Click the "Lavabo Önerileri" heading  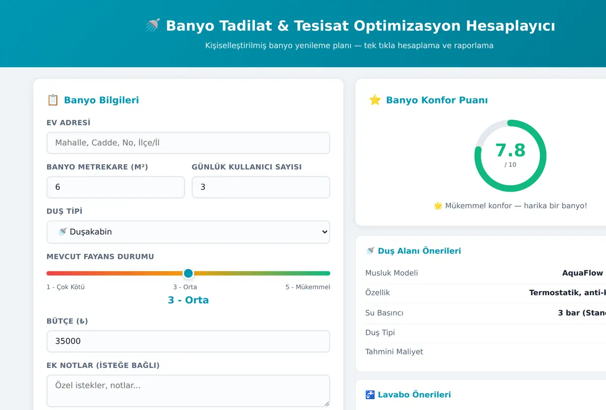click(x=414, y=394)
